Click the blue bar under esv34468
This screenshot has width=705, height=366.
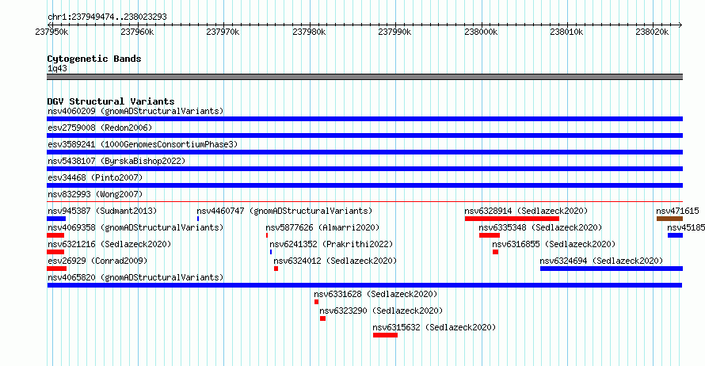point(364,185)
